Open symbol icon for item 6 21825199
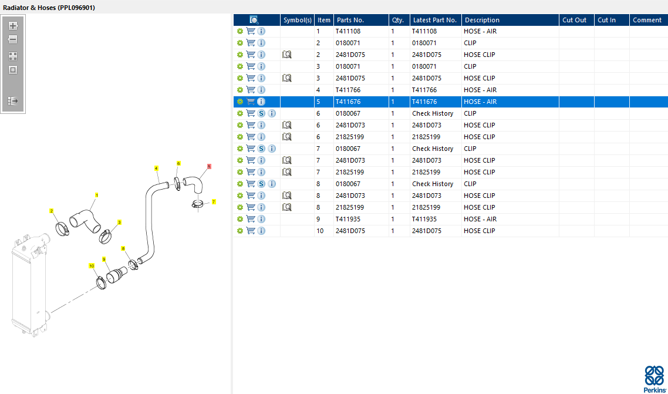Screen dimensions: 668x394 286,137
